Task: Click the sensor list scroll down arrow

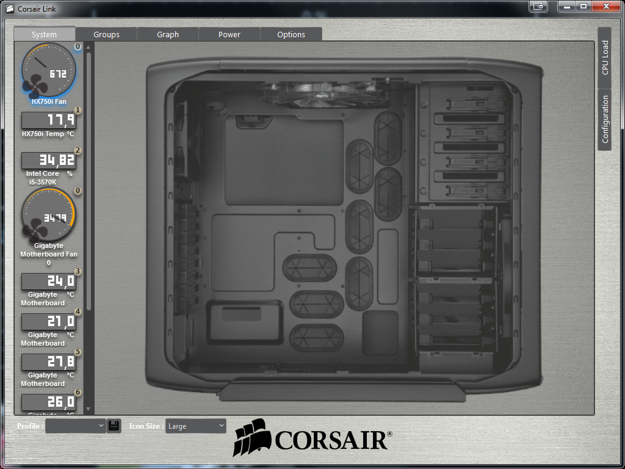Action: point(89,409)
